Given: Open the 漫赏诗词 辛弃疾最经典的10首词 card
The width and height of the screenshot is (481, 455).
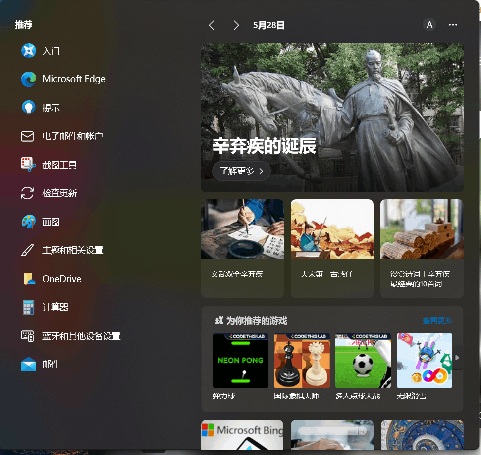Looking at the screenshot, I should [422, 249].
